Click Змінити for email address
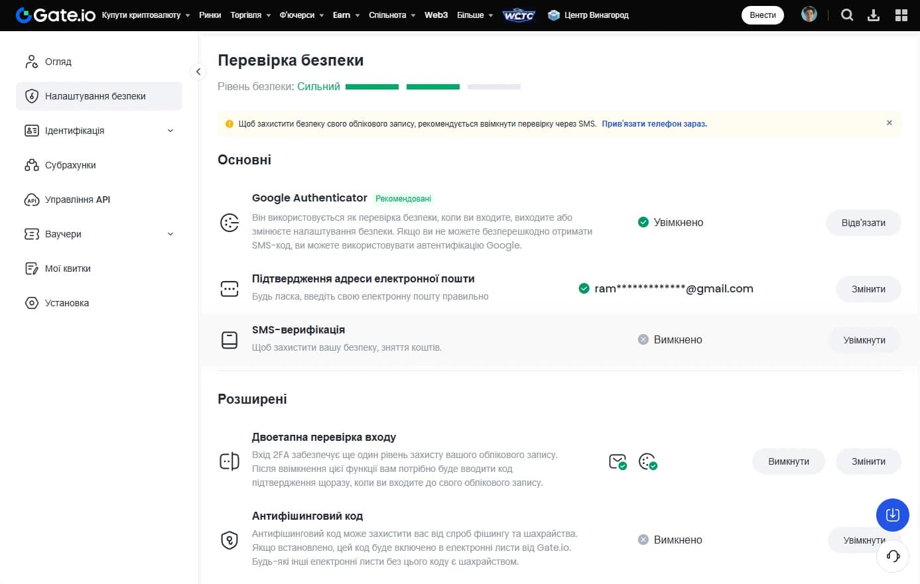The height and width of the screenshot is (584, 920). (868, 289)
